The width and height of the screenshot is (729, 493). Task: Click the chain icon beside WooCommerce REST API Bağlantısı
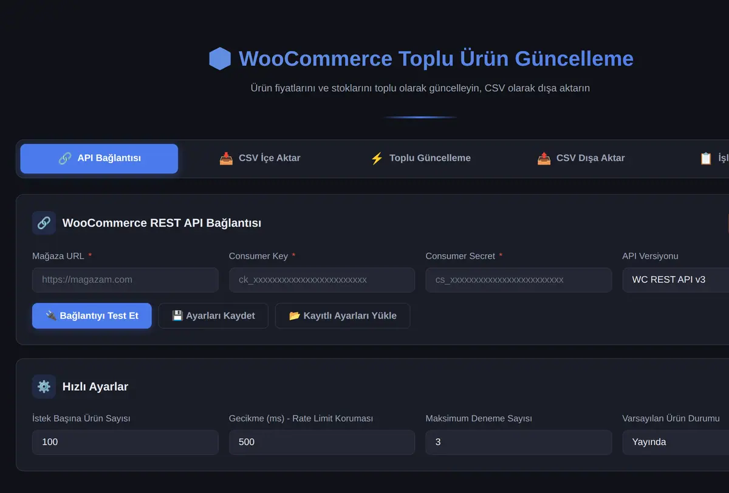click(x=44, y=223)
